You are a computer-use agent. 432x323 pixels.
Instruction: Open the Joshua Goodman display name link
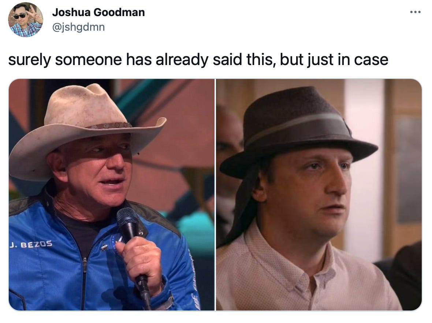(x=98, y=12)
